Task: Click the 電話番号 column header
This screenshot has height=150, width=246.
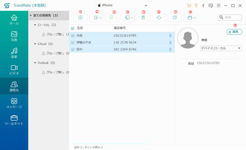Action: pyautogui.click(x=120, y=28)
